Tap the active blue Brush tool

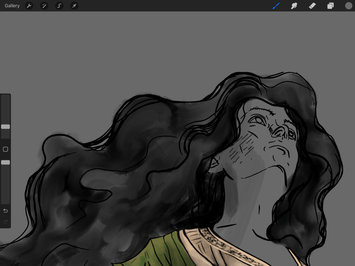point(276,6)
